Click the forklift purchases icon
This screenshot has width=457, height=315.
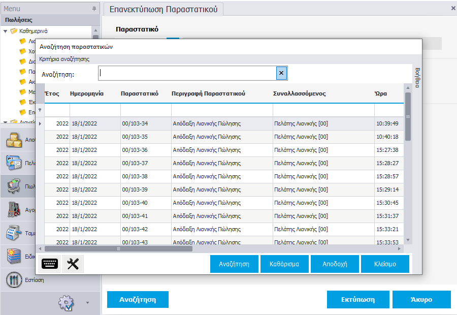(14, 209)
